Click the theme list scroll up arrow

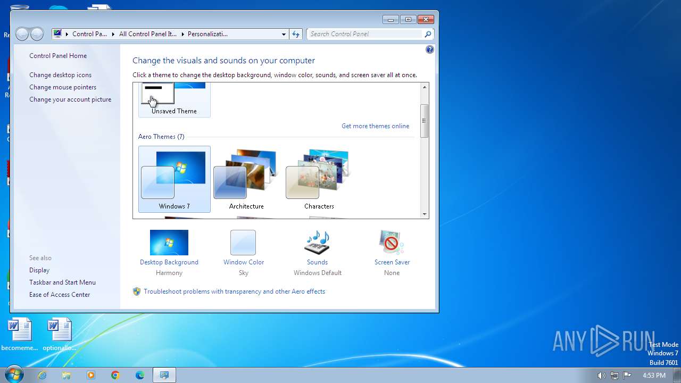pyautogui.click(x=424, y=87)
